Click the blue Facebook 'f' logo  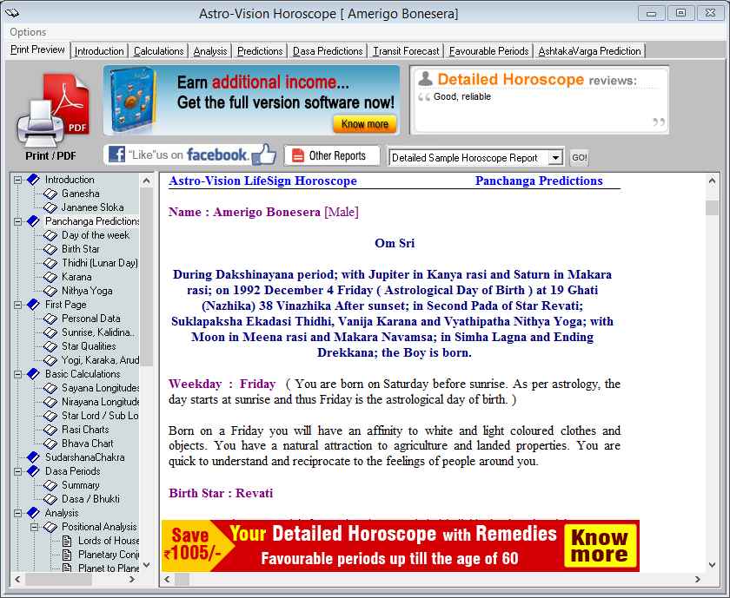tap(116, 154)
